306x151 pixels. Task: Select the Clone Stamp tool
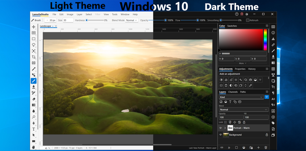pyautogui.click(x=34, y=87)
